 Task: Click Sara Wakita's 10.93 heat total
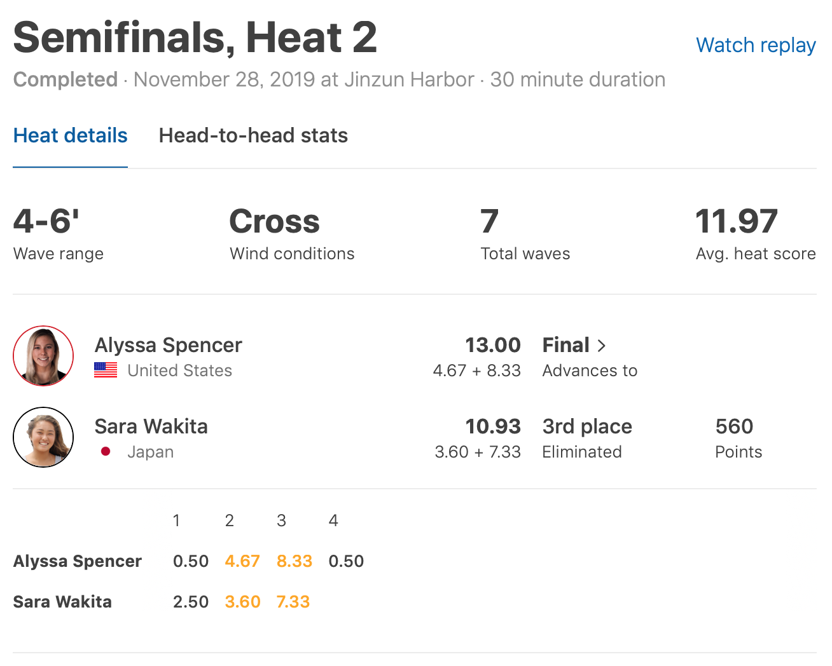pos(492,426)
